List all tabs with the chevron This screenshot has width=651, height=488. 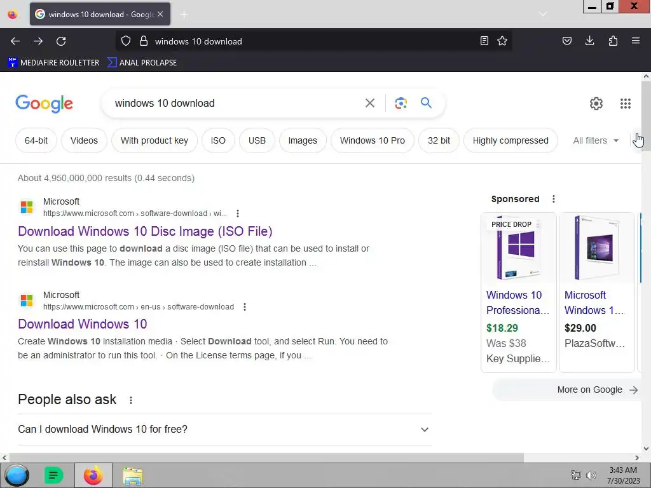[x=543, y=14]
